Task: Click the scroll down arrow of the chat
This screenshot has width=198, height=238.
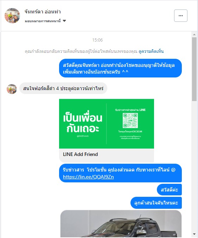Action: click(194, 234)
